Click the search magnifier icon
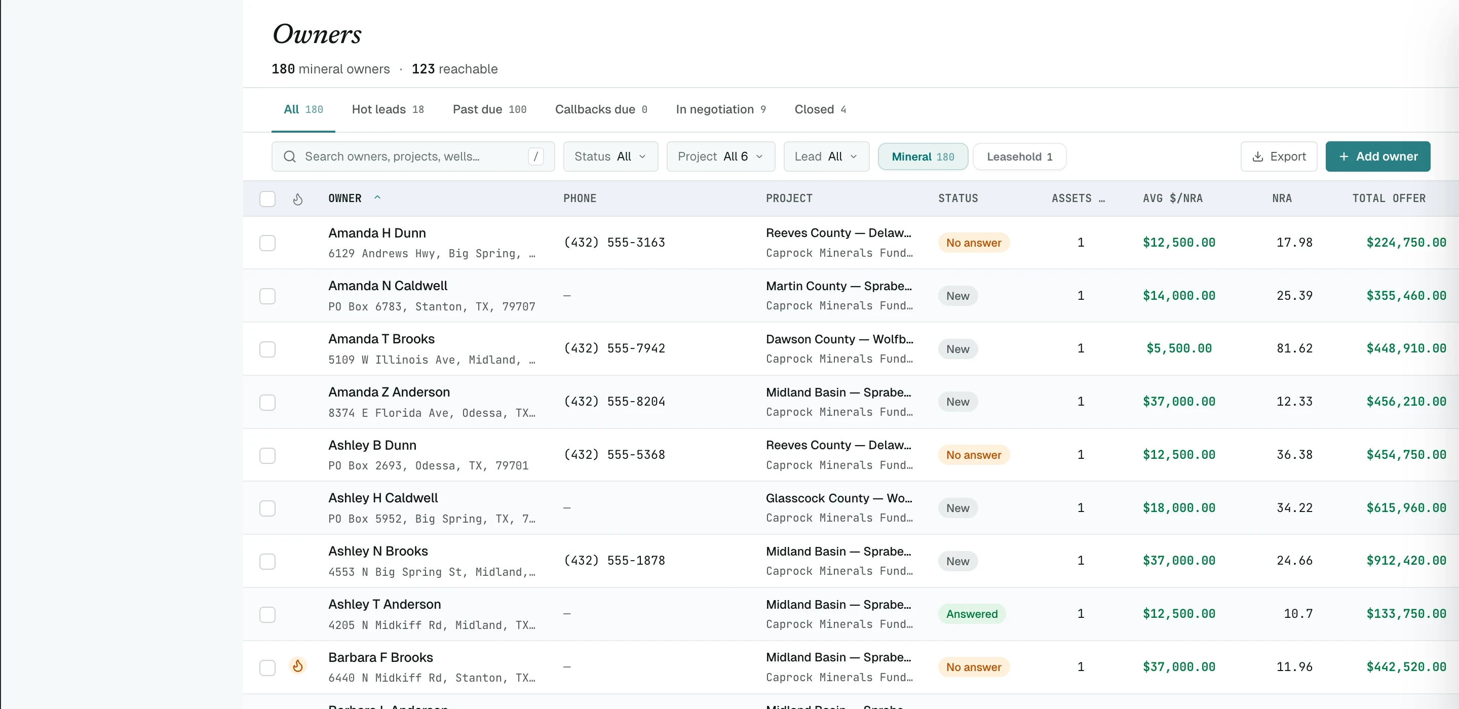The height and width of the screenshot is (709, 1459). (x=289, y=156)
